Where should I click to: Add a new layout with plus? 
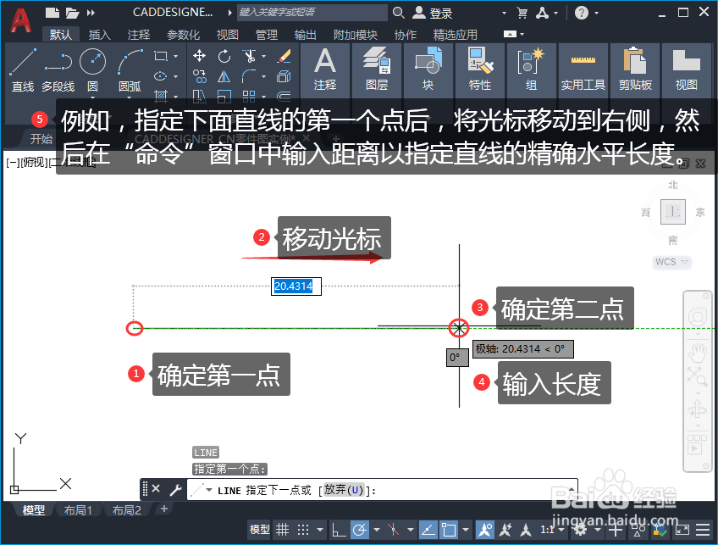(x=164, y=509)
